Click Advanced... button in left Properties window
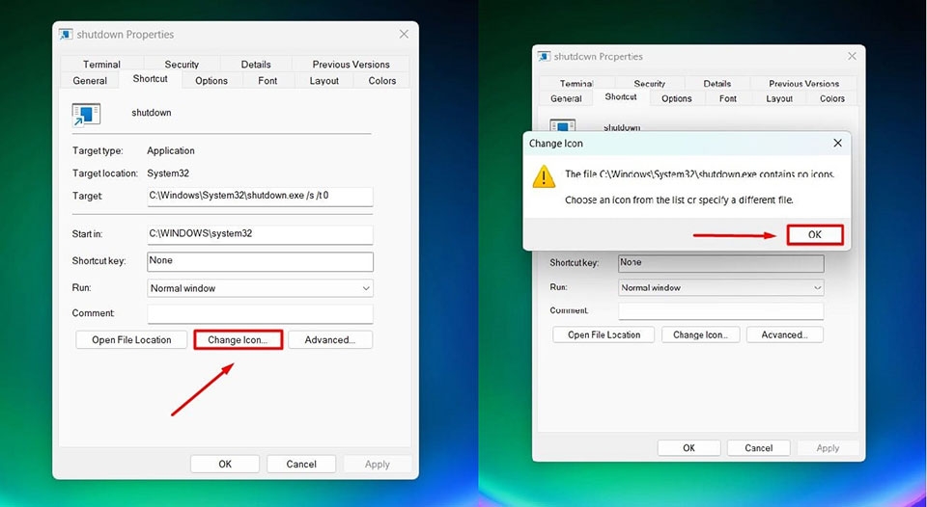Viewport: 927px width, 507px height. click(330, 340)
